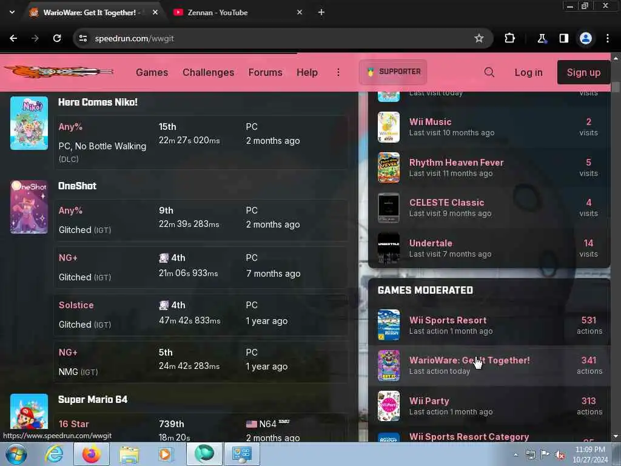Viewport: 621px width, 466px height.
Task: Open the WarioWare cover icon
Action: click(389, 365)
